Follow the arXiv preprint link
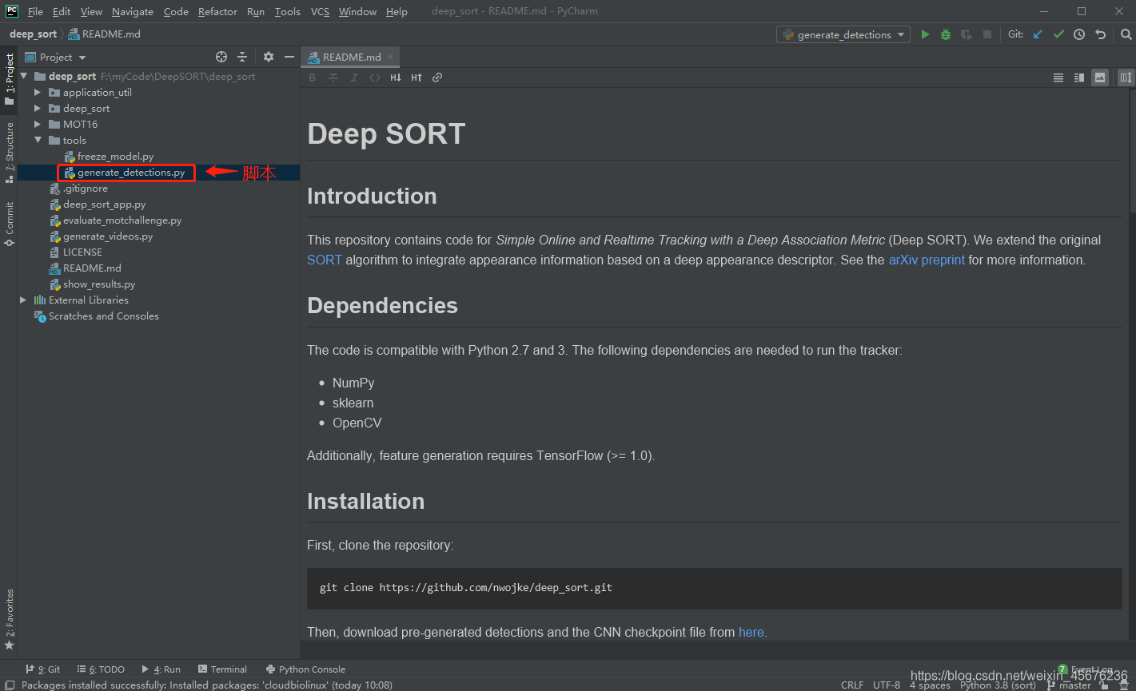 point(927,260)
